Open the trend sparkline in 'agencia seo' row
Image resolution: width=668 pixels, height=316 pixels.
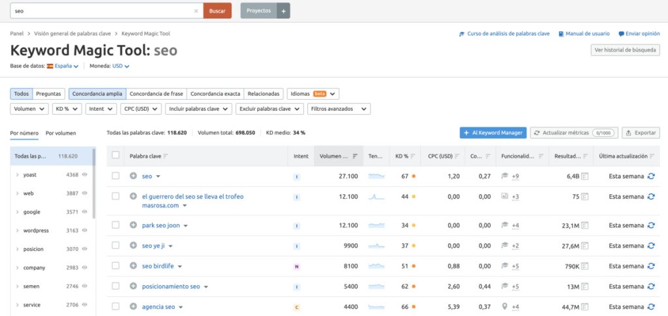click(376, 307)
